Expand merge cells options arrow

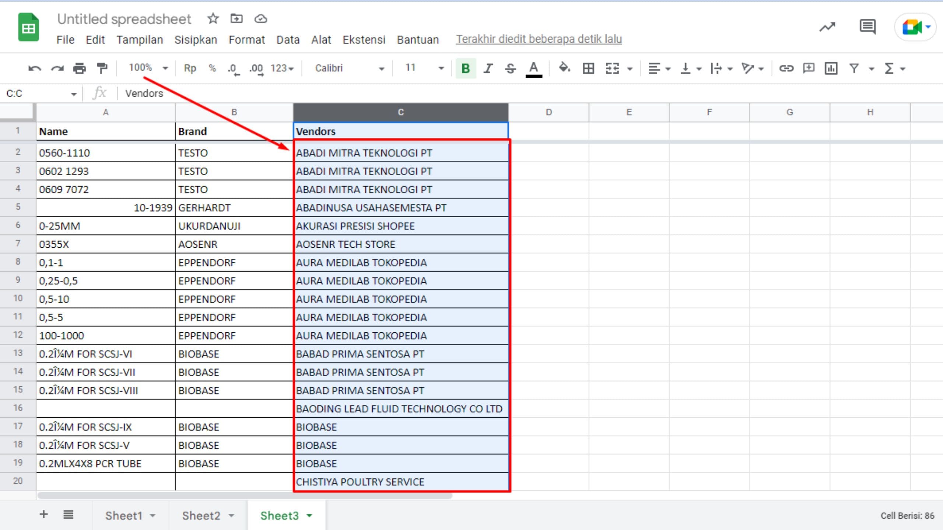pyautogui.click(x=630, y=69)
